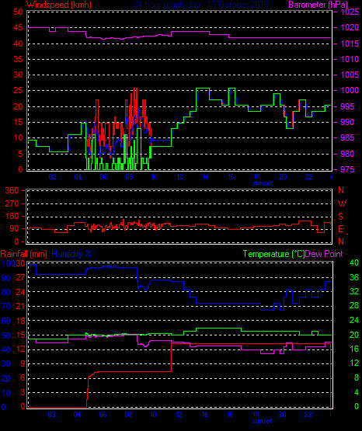Click the 1000 hPa barometer scale value
The width and height of the screenshot is (362, 431).
click(x=350, y=90)
